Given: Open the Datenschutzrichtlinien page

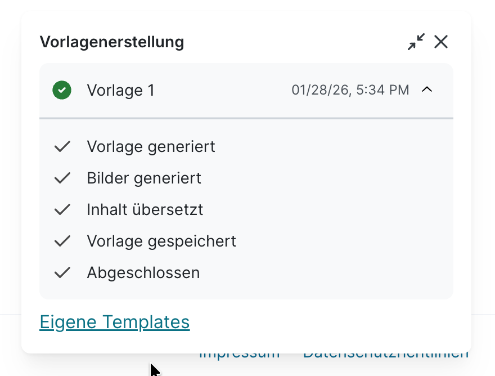Looking at the screenshot, I should coord(386,353).
